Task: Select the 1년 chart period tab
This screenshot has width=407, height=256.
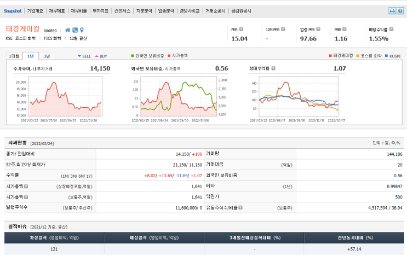Action: click(31, 56)
